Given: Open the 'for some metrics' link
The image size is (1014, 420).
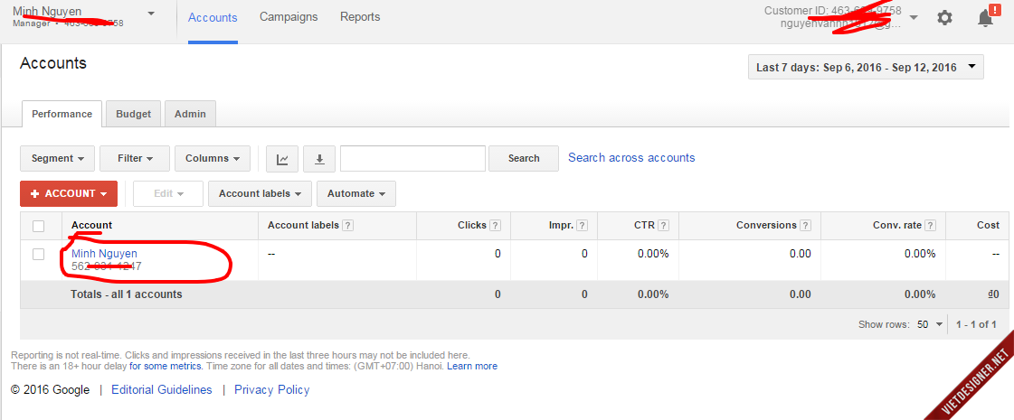Looking at the screenshot, I should (x=166, y=367).
